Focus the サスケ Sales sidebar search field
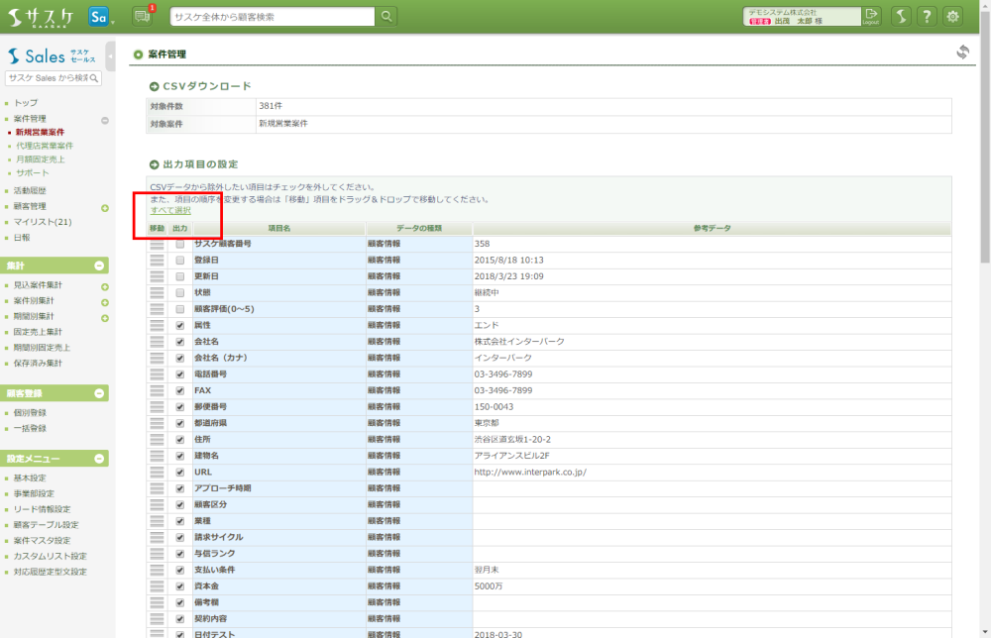The image size is (991, 638). point(48,78)
